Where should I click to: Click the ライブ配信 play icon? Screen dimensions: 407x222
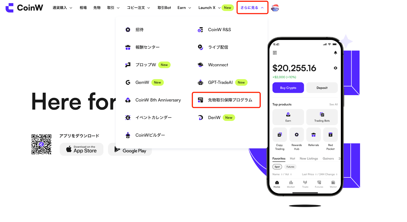coord(200,47)
